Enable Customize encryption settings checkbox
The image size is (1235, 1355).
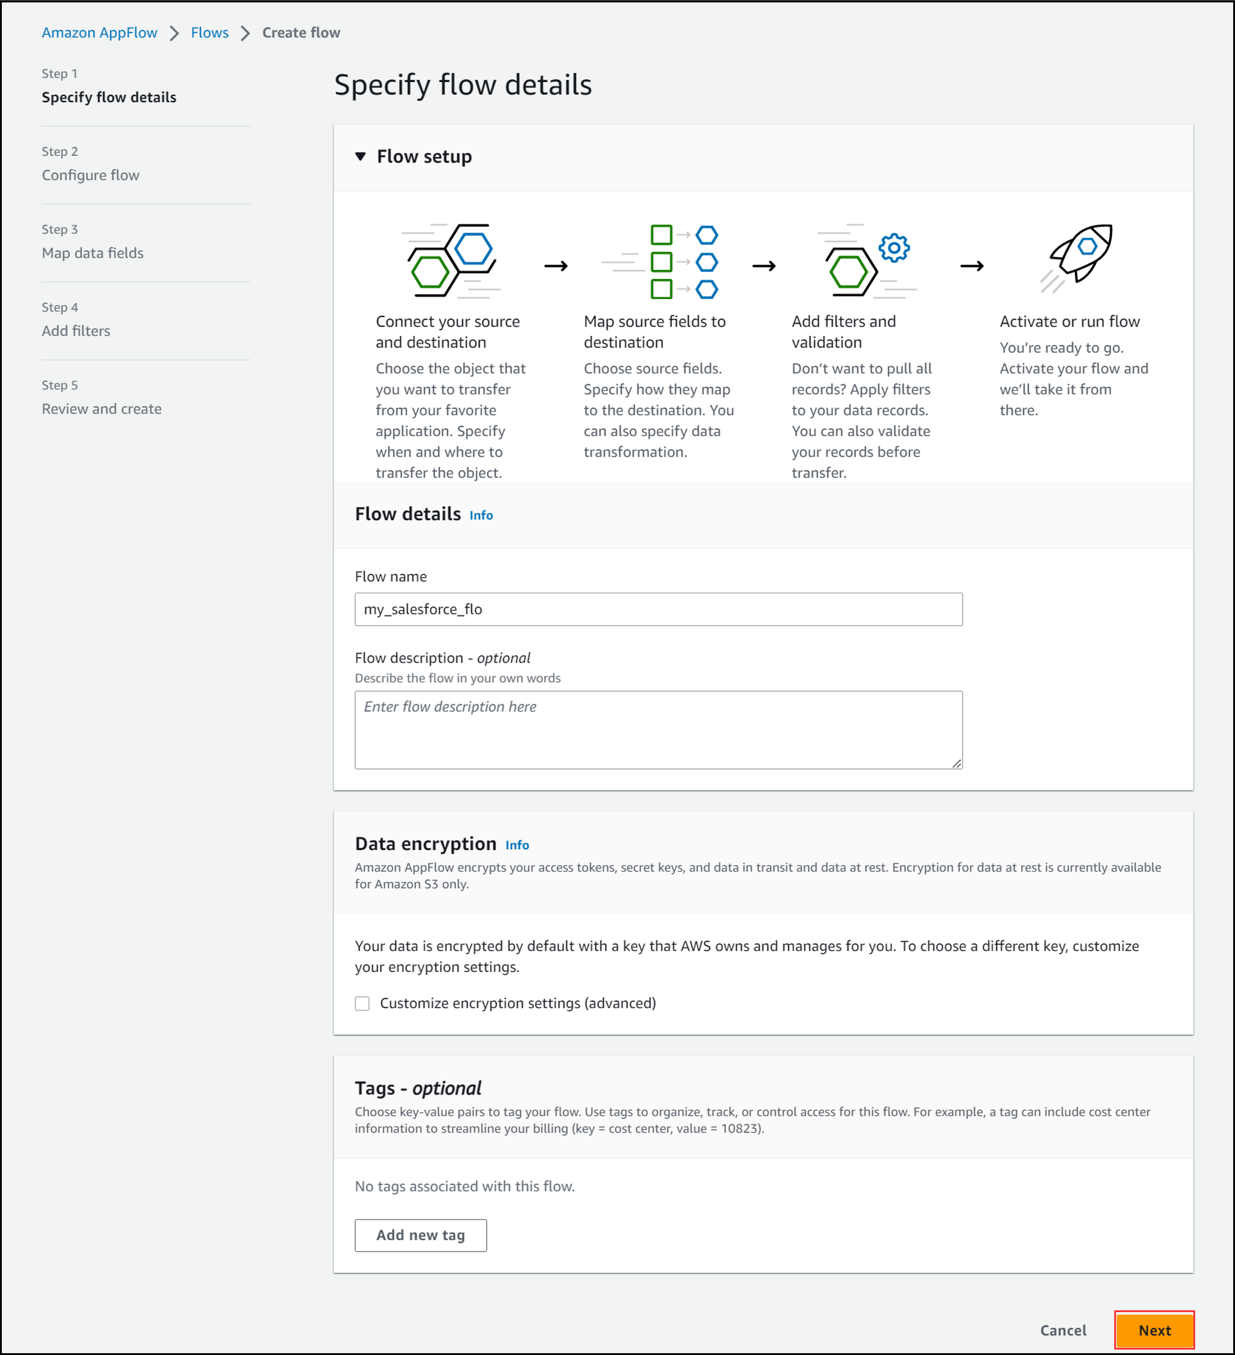pos(362,1003)
